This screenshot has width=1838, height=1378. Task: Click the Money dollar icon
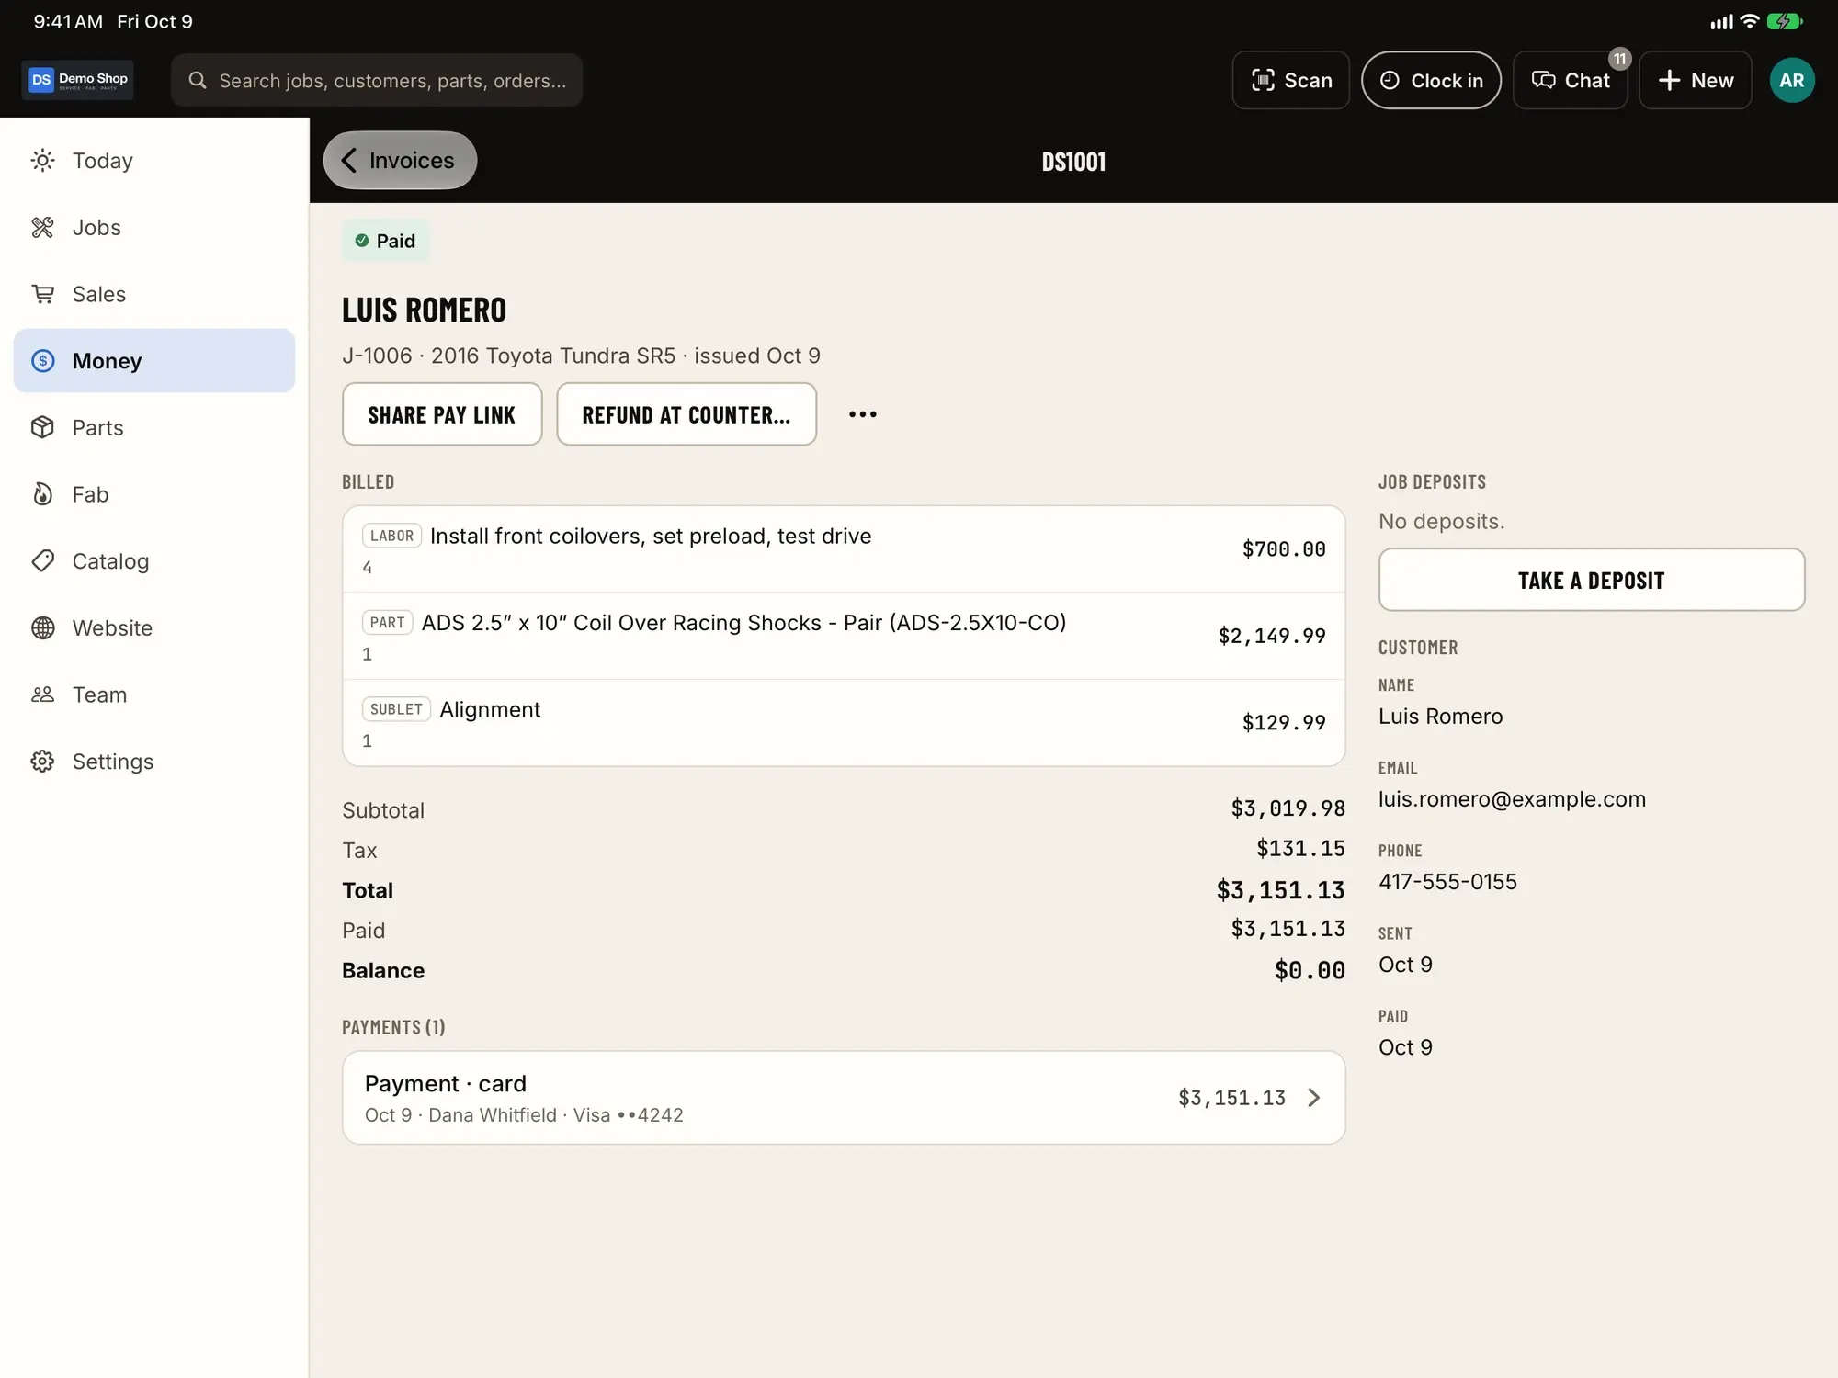42,361
